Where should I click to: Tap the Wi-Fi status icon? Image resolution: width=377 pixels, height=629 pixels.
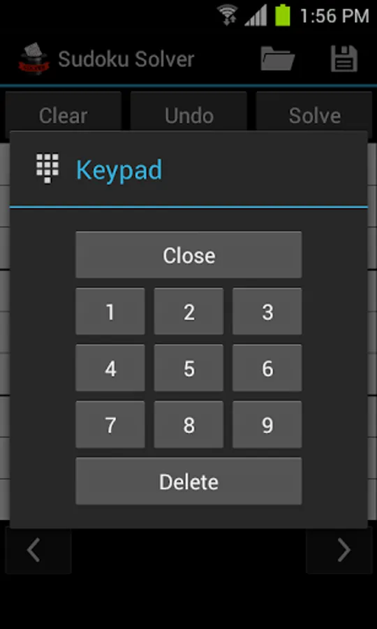pos(229,15)
